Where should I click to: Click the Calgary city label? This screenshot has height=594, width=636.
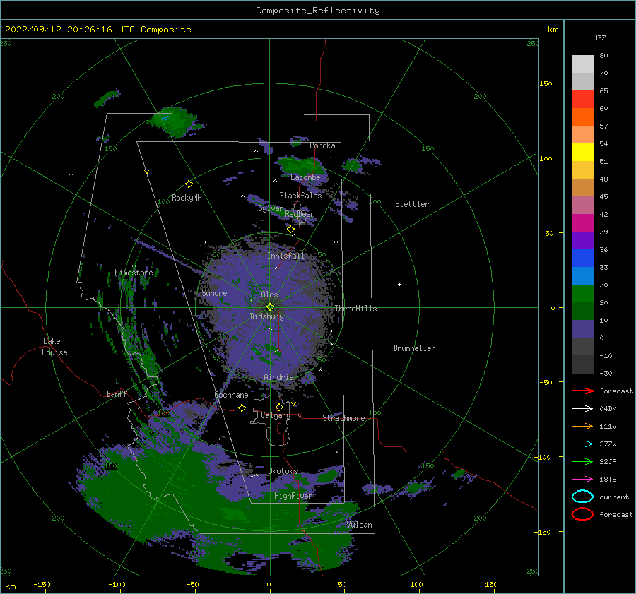276,415
